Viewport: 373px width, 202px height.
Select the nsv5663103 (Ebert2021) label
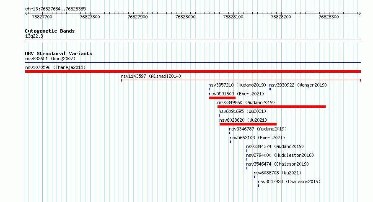click(x=257, y=138)
